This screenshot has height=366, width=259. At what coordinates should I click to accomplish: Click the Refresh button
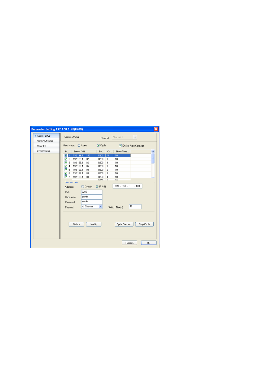click(129, 243)
